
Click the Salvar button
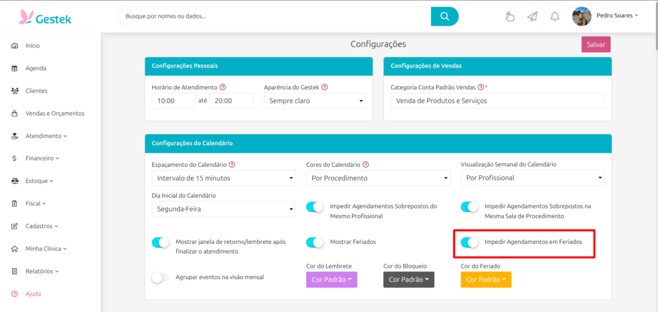596,44
